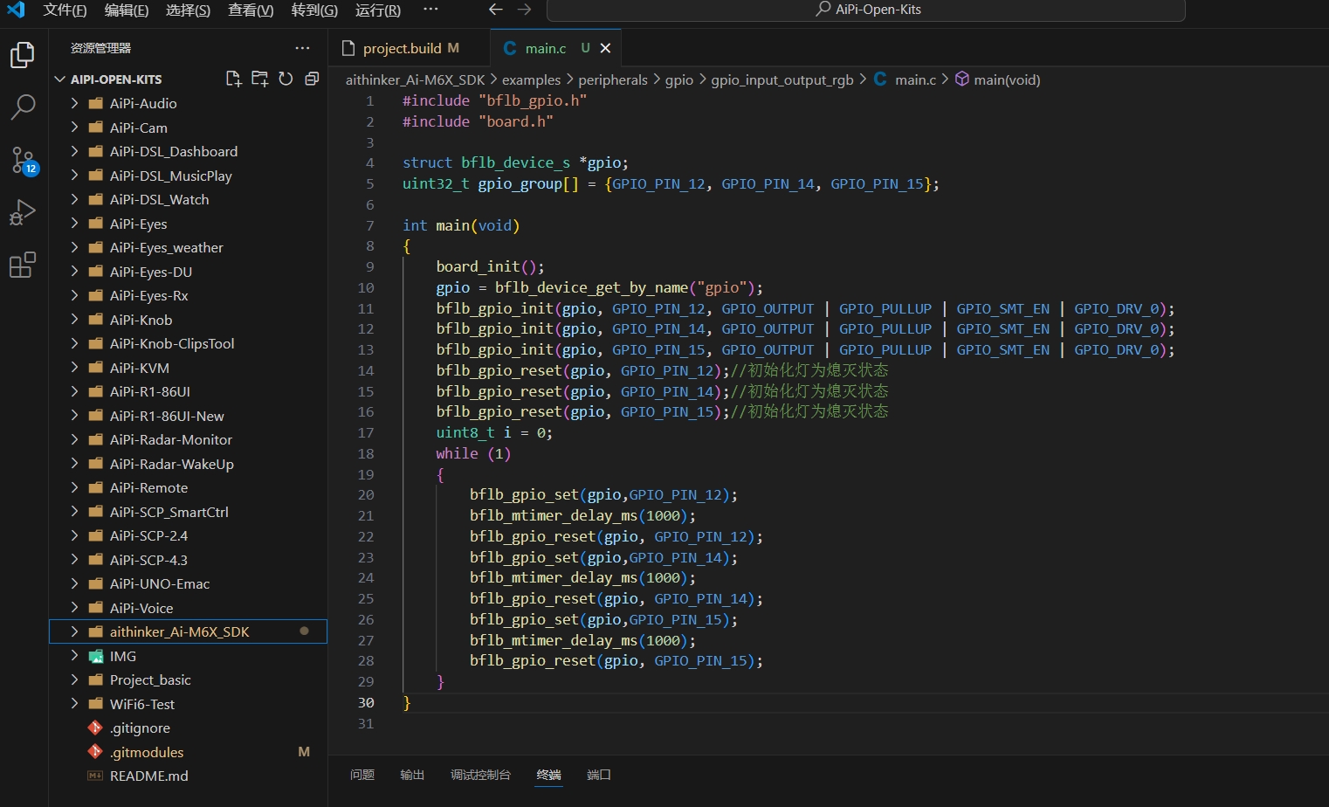Click the New Folder icon in explorer header
Screen dimensions: 1329x807
point(259,79)
